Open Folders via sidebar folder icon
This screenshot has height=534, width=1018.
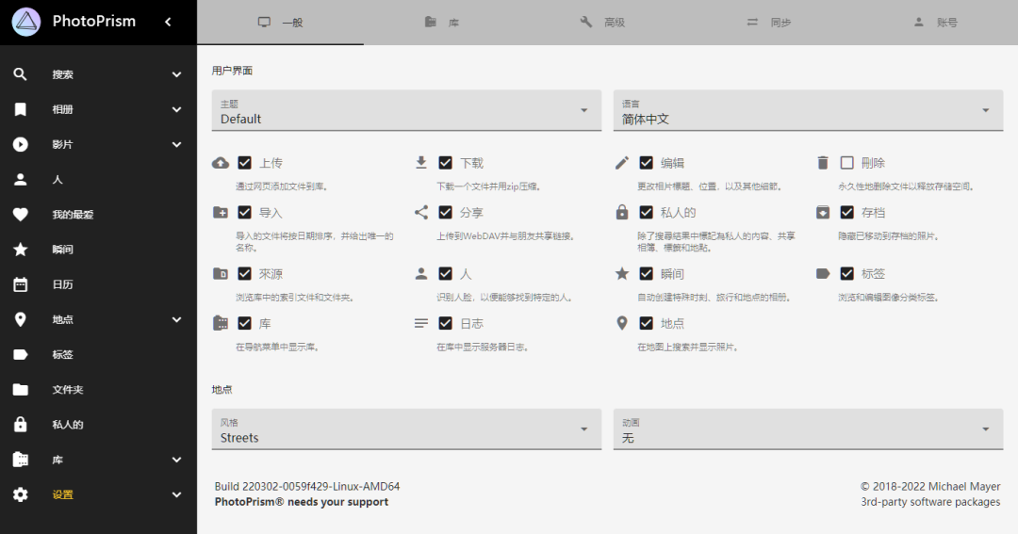point(21,390)
